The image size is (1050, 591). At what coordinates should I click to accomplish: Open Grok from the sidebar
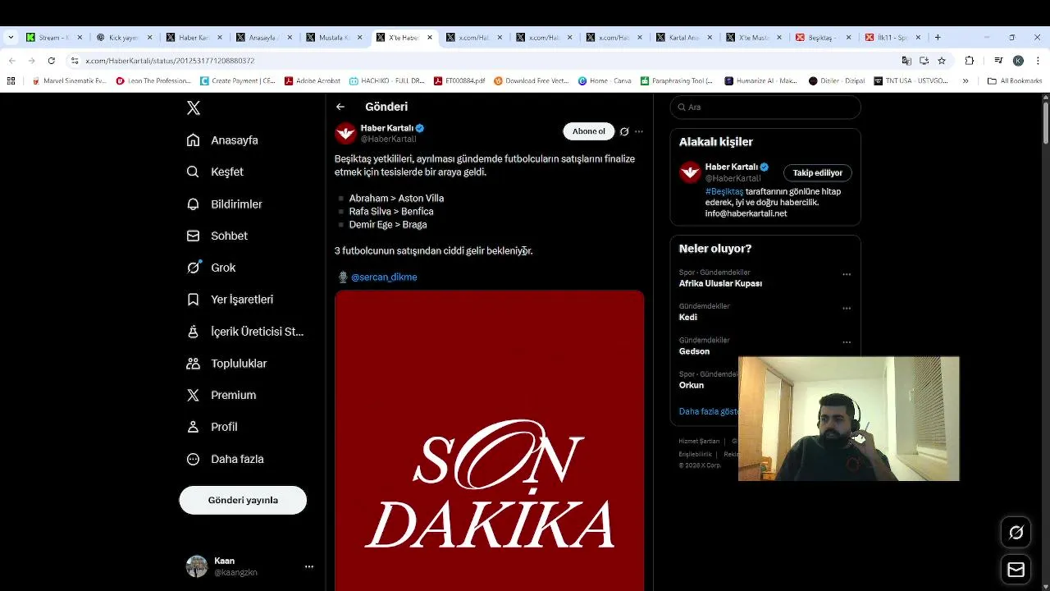(212, 268)
